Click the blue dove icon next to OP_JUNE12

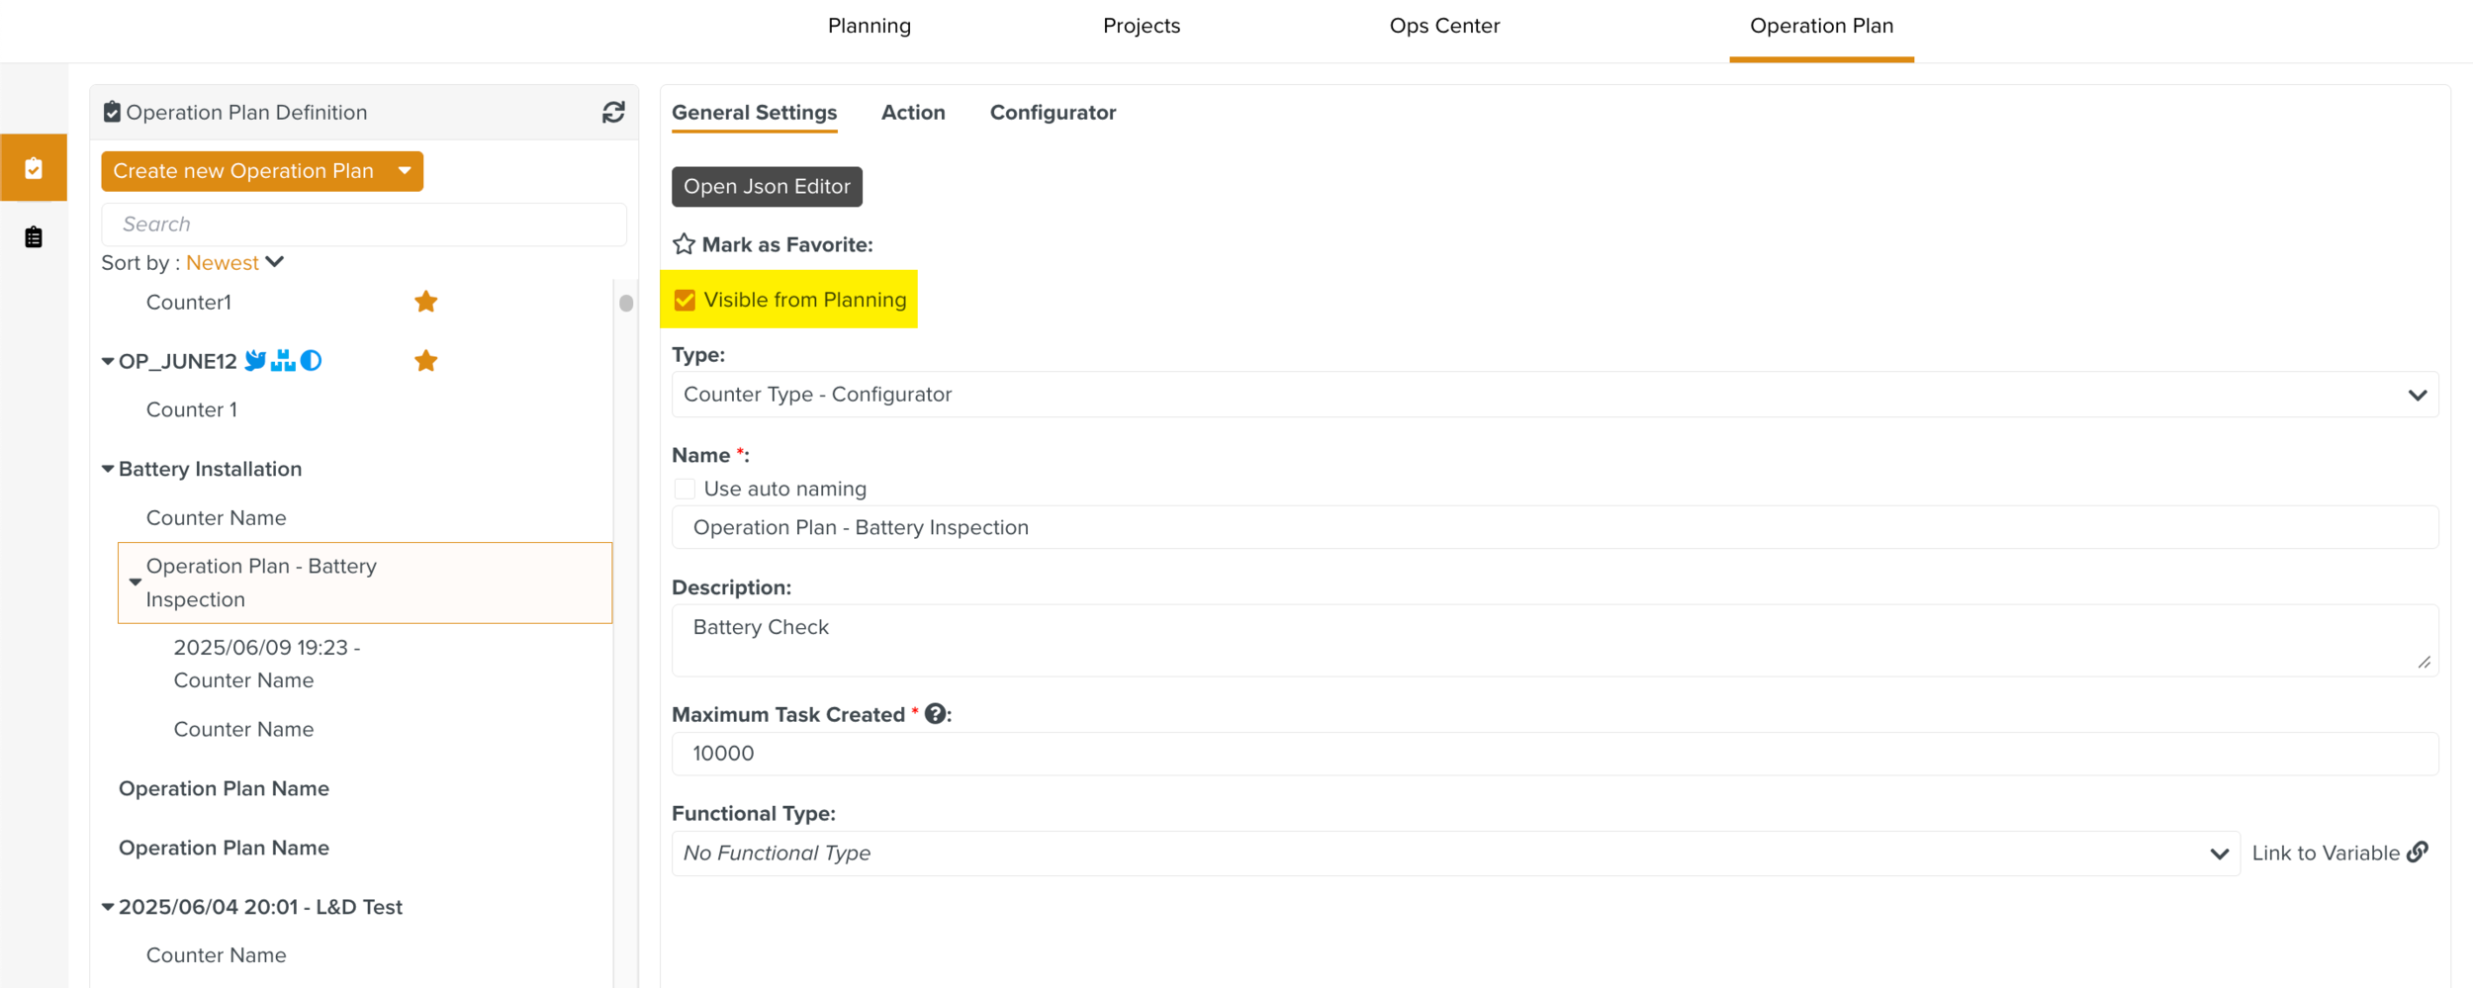(255, 361)
